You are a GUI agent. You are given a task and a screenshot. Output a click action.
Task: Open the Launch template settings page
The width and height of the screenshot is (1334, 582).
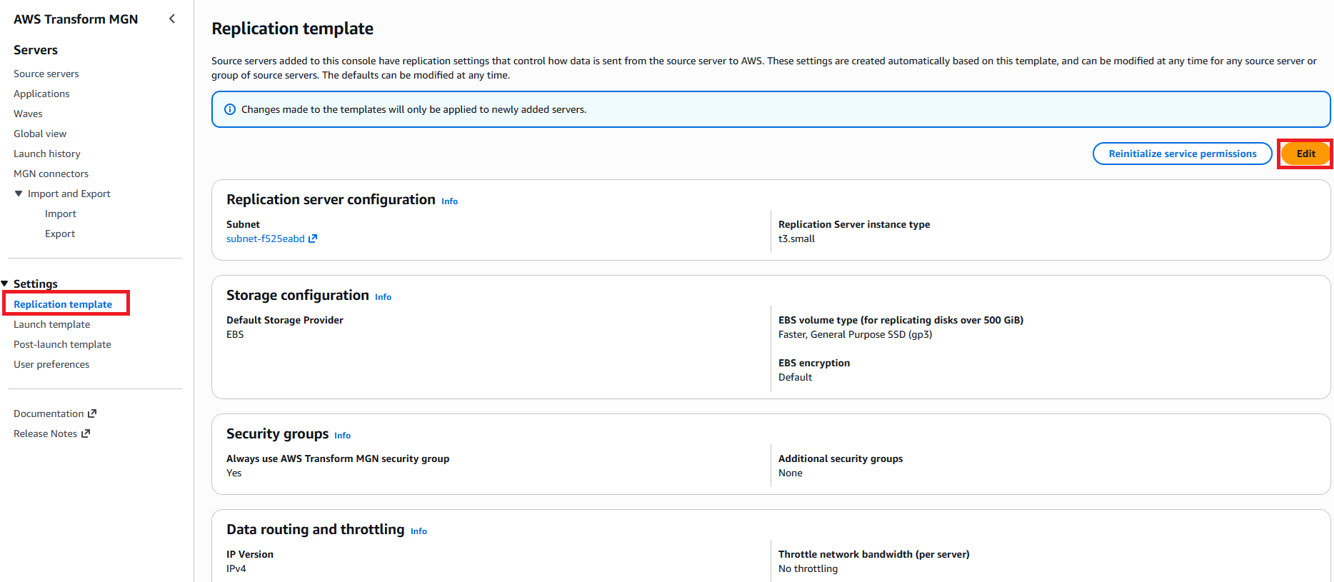click(x=52, y=324)
